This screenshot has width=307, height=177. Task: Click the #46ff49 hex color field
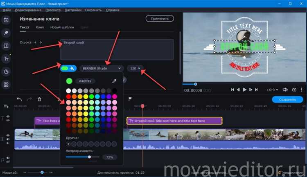pyautogui.click(x=85, y=81)
